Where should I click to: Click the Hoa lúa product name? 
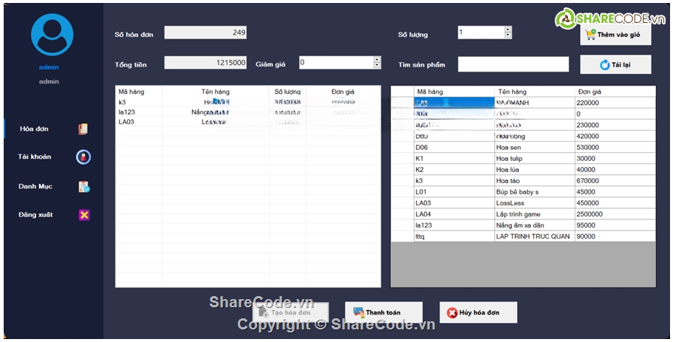(534, 169)
